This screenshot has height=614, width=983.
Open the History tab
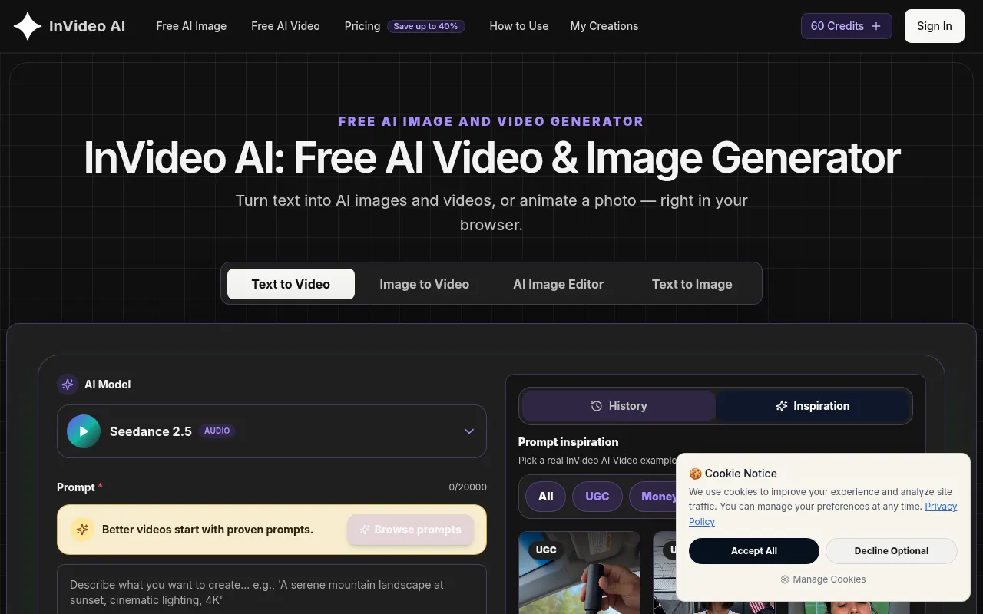pyautogui.click(x=619, y=406)
